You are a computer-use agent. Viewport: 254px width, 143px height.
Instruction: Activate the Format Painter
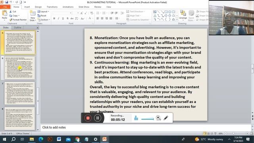tap(18, 19)
